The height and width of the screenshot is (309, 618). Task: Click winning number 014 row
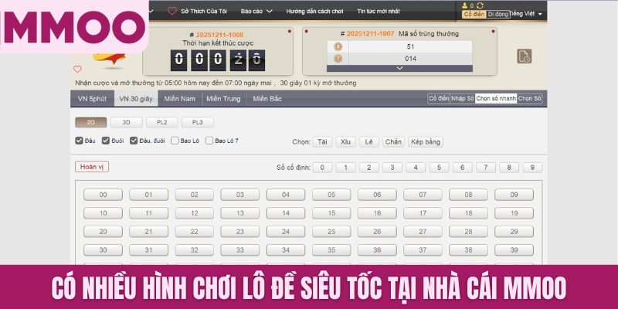pyautogui.click(x=399, y=59)
